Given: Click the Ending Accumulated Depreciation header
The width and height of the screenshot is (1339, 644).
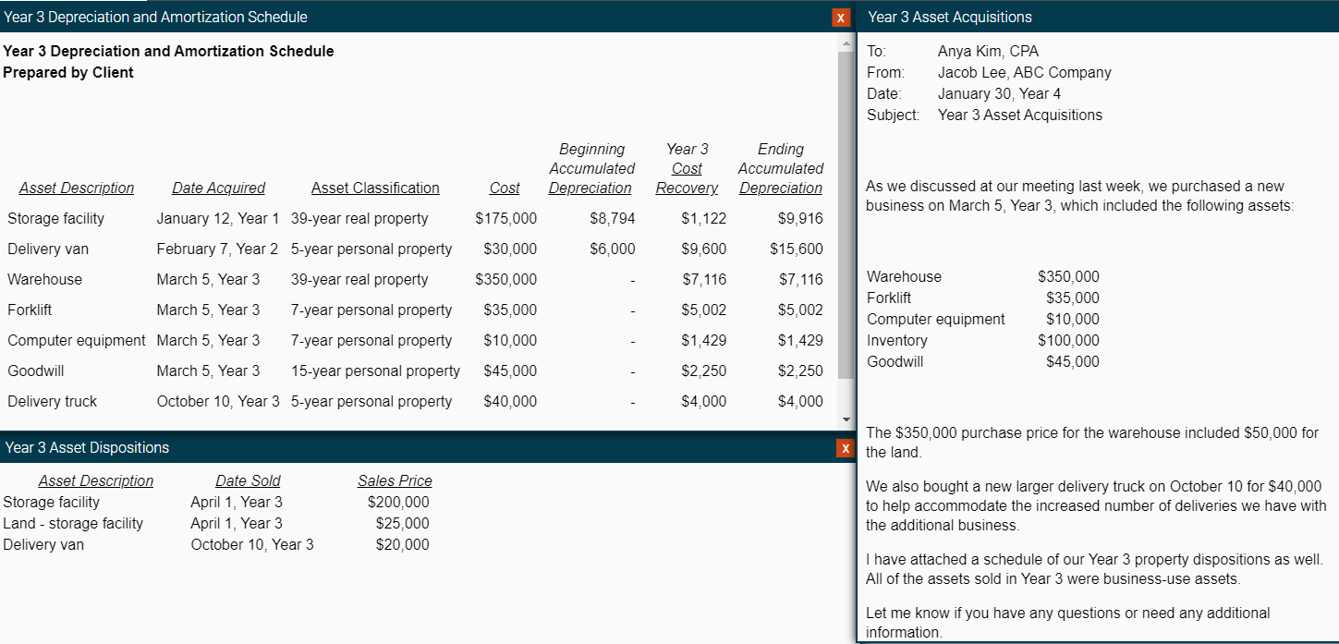Looking at the screenshot, I should [781, 168].
